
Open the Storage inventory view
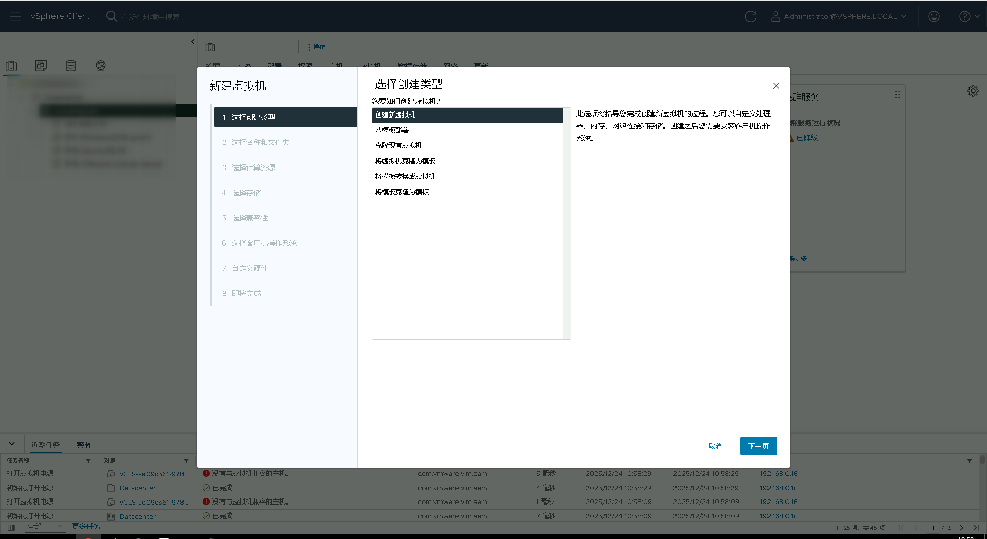(71, 66)
